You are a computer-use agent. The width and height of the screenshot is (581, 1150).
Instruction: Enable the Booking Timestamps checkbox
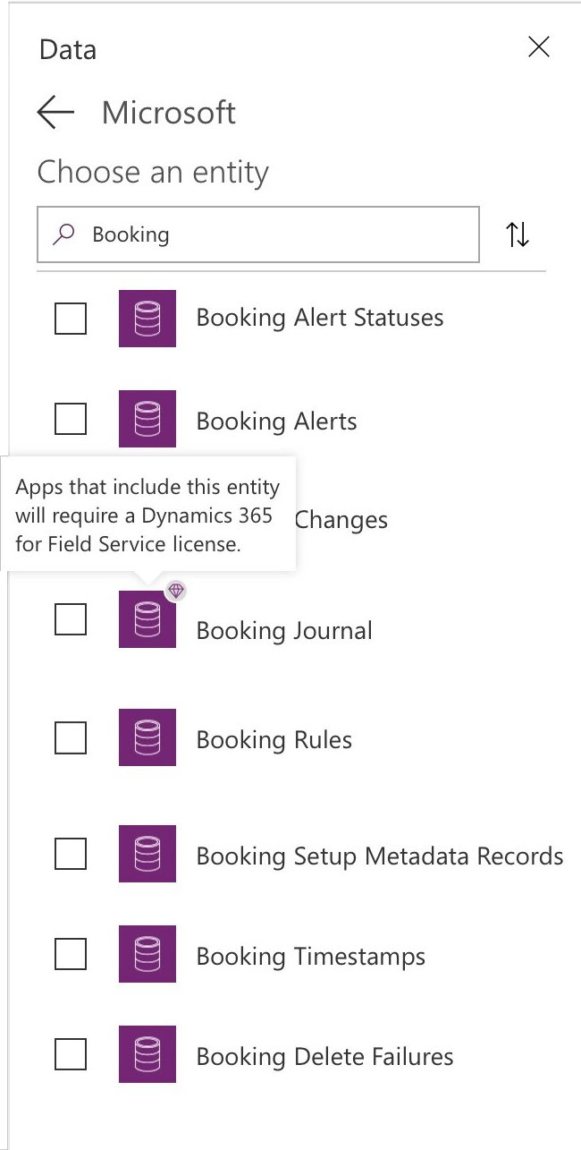[71, 954]
